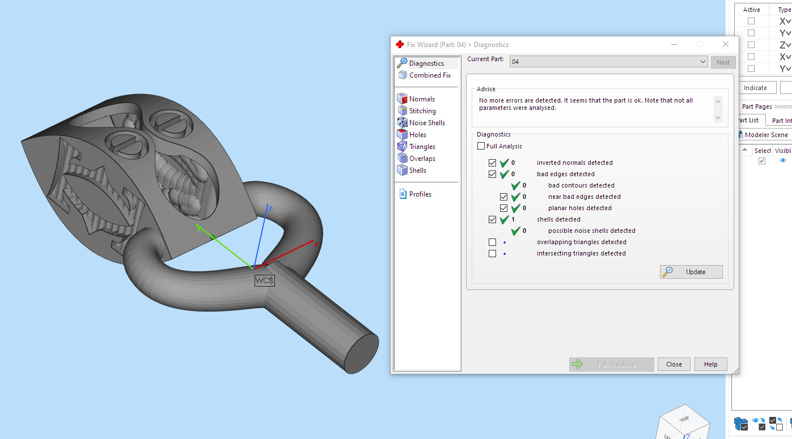
Task: Open the Profiles page
Action: (x=420, y=194)
